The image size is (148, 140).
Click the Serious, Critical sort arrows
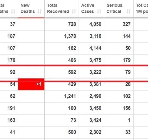pos(129,11)
